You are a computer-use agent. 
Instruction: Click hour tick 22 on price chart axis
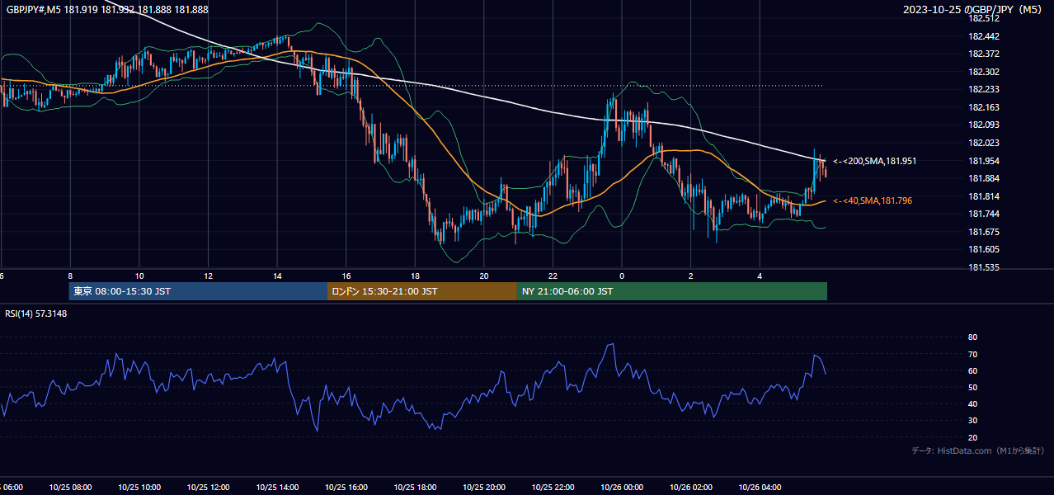[x=553, y=276]
